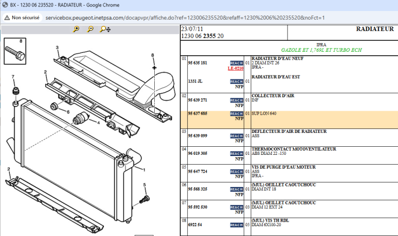Open the LE-0210 red link
Viewport: 398px width, 236px height.
(236, 68)
